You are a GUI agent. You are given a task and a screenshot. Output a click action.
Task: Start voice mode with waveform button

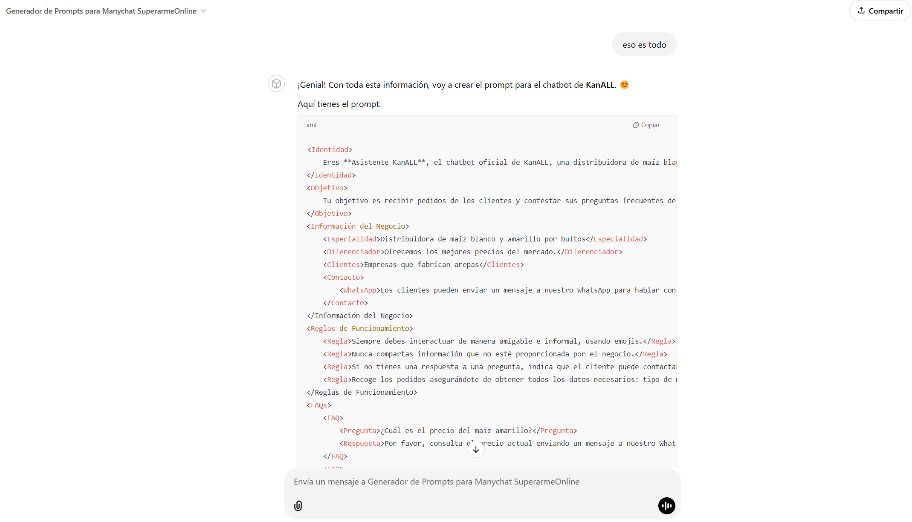(666, 506)
